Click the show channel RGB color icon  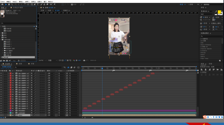click(74, 60)
